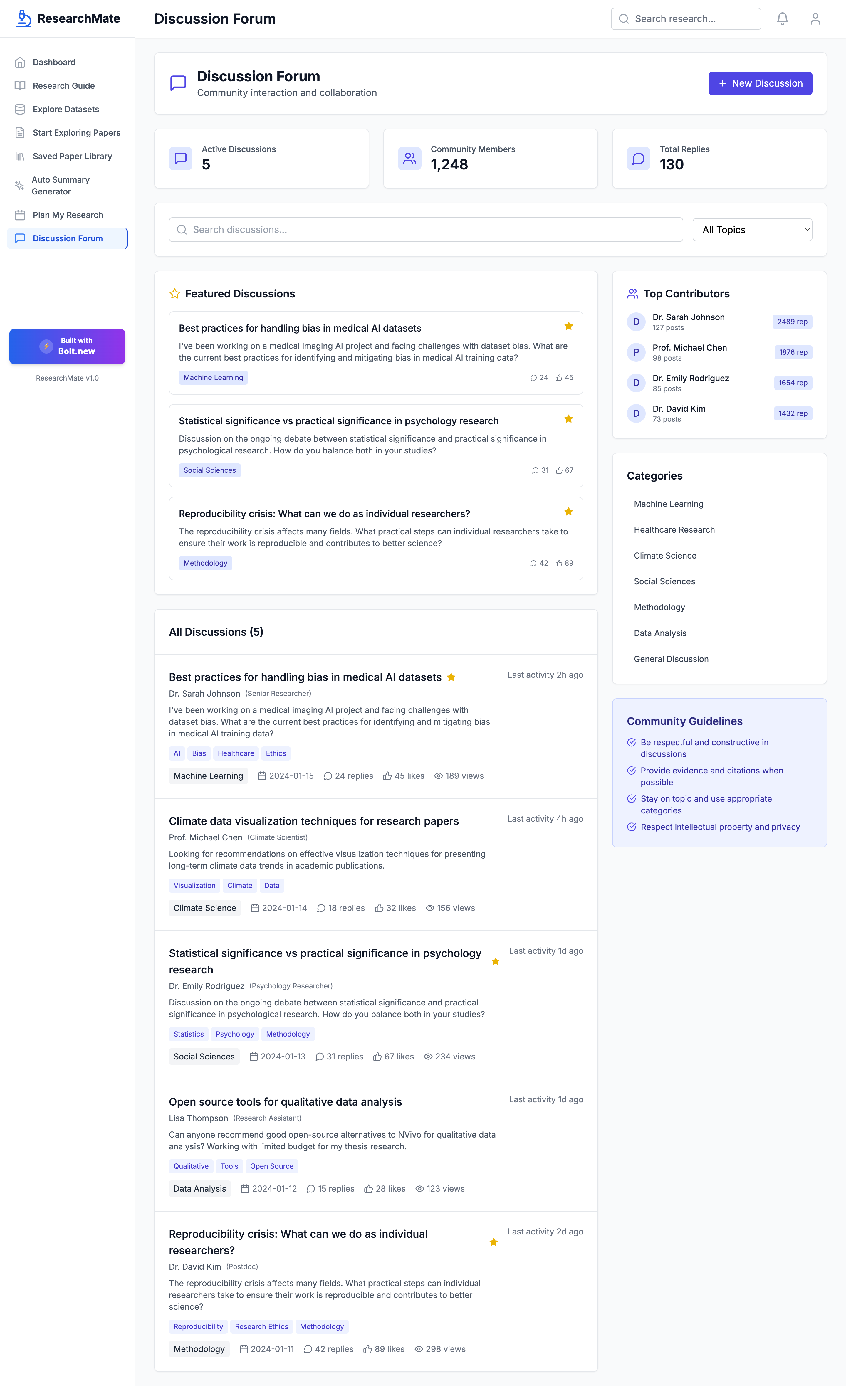The image size is (846, 1386).
Task: Focus the Search discussions input field
Action: [x=426, y=230]
